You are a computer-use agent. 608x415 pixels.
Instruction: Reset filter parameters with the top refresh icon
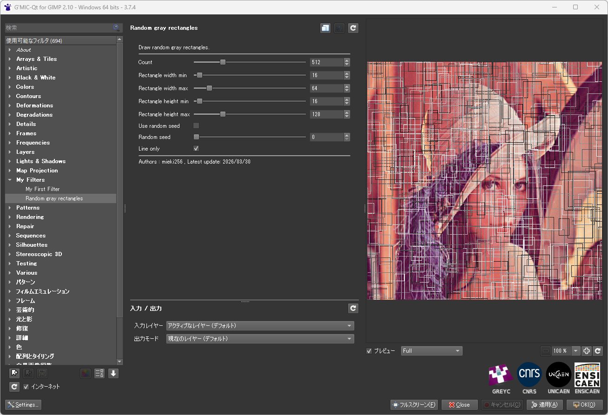tap(353, 28)
